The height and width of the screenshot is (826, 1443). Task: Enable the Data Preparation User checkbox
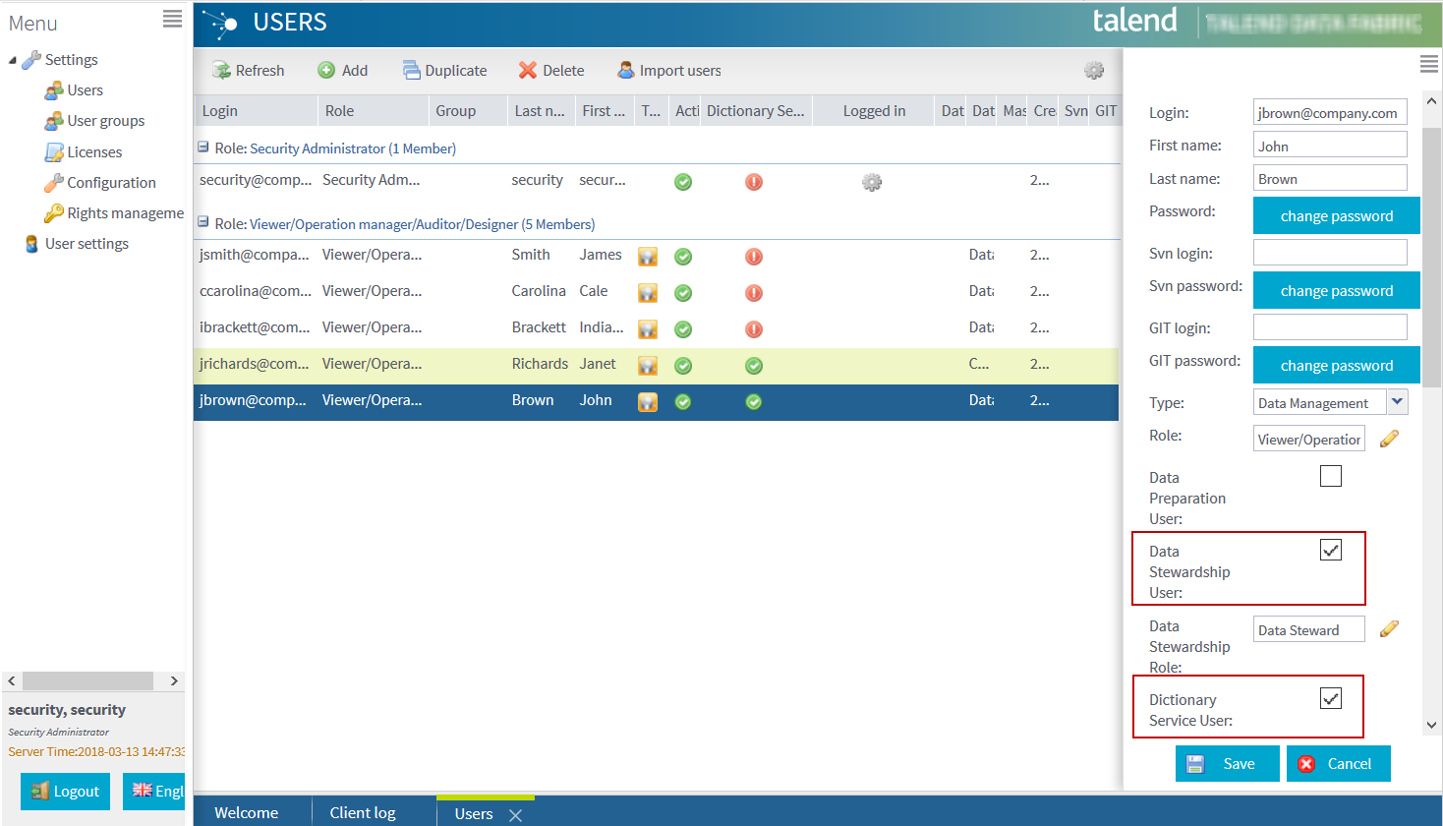(1330, 477)
